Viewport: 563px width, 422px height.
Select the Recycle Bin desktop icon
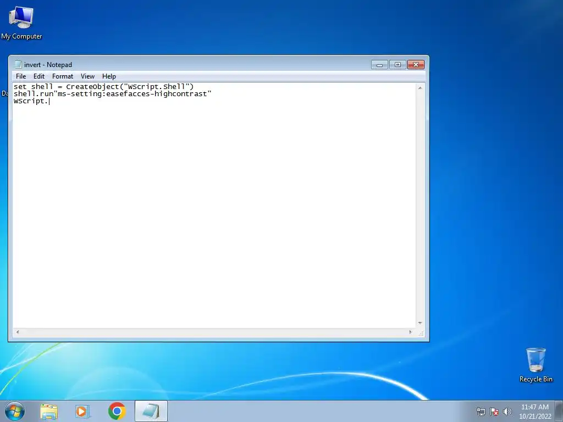[536, 365]
